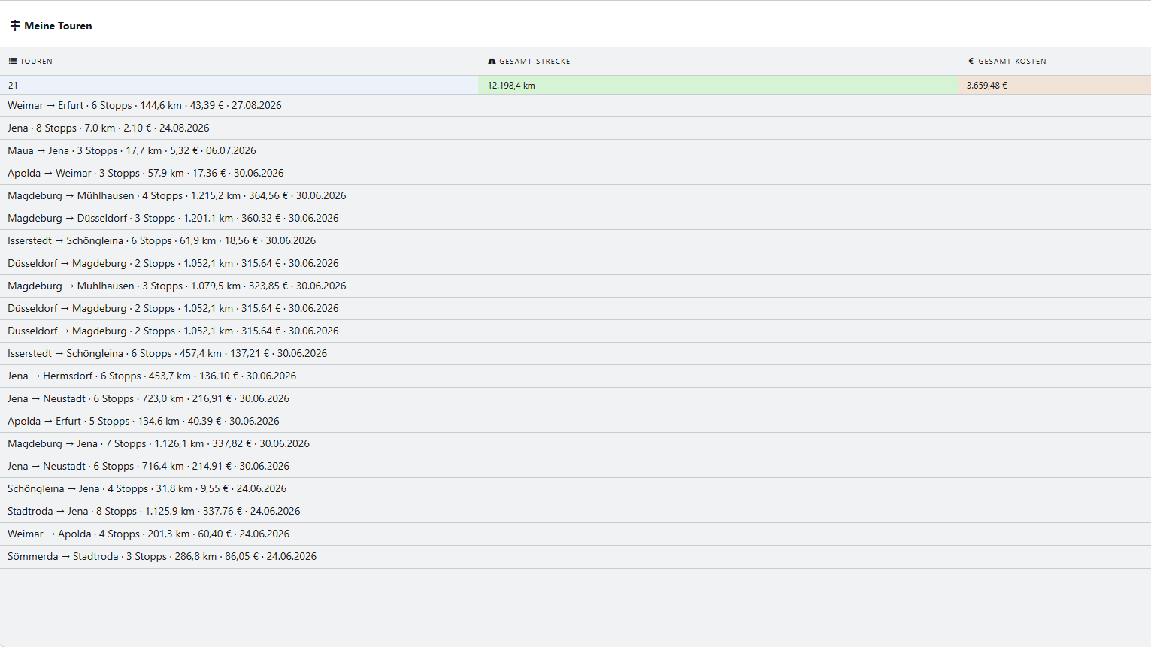Open the Magdeburg → Jena tour row
The height and width of the screenshot is (647, 1151).
575,444
